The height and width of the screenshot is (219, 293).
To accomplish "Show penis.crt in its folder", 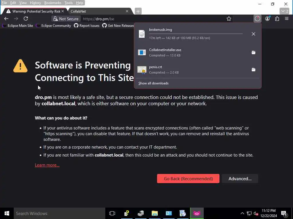I will point(254,70).
